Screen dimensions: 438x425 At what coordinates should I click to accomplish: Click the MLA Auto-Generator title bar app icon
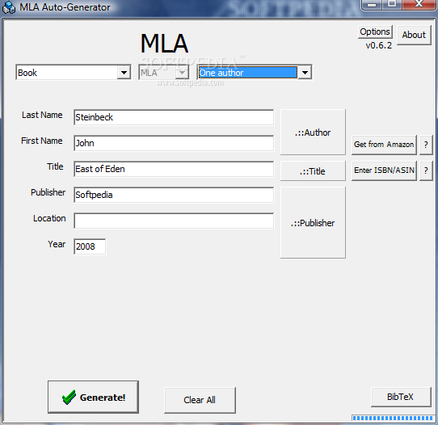9,7
